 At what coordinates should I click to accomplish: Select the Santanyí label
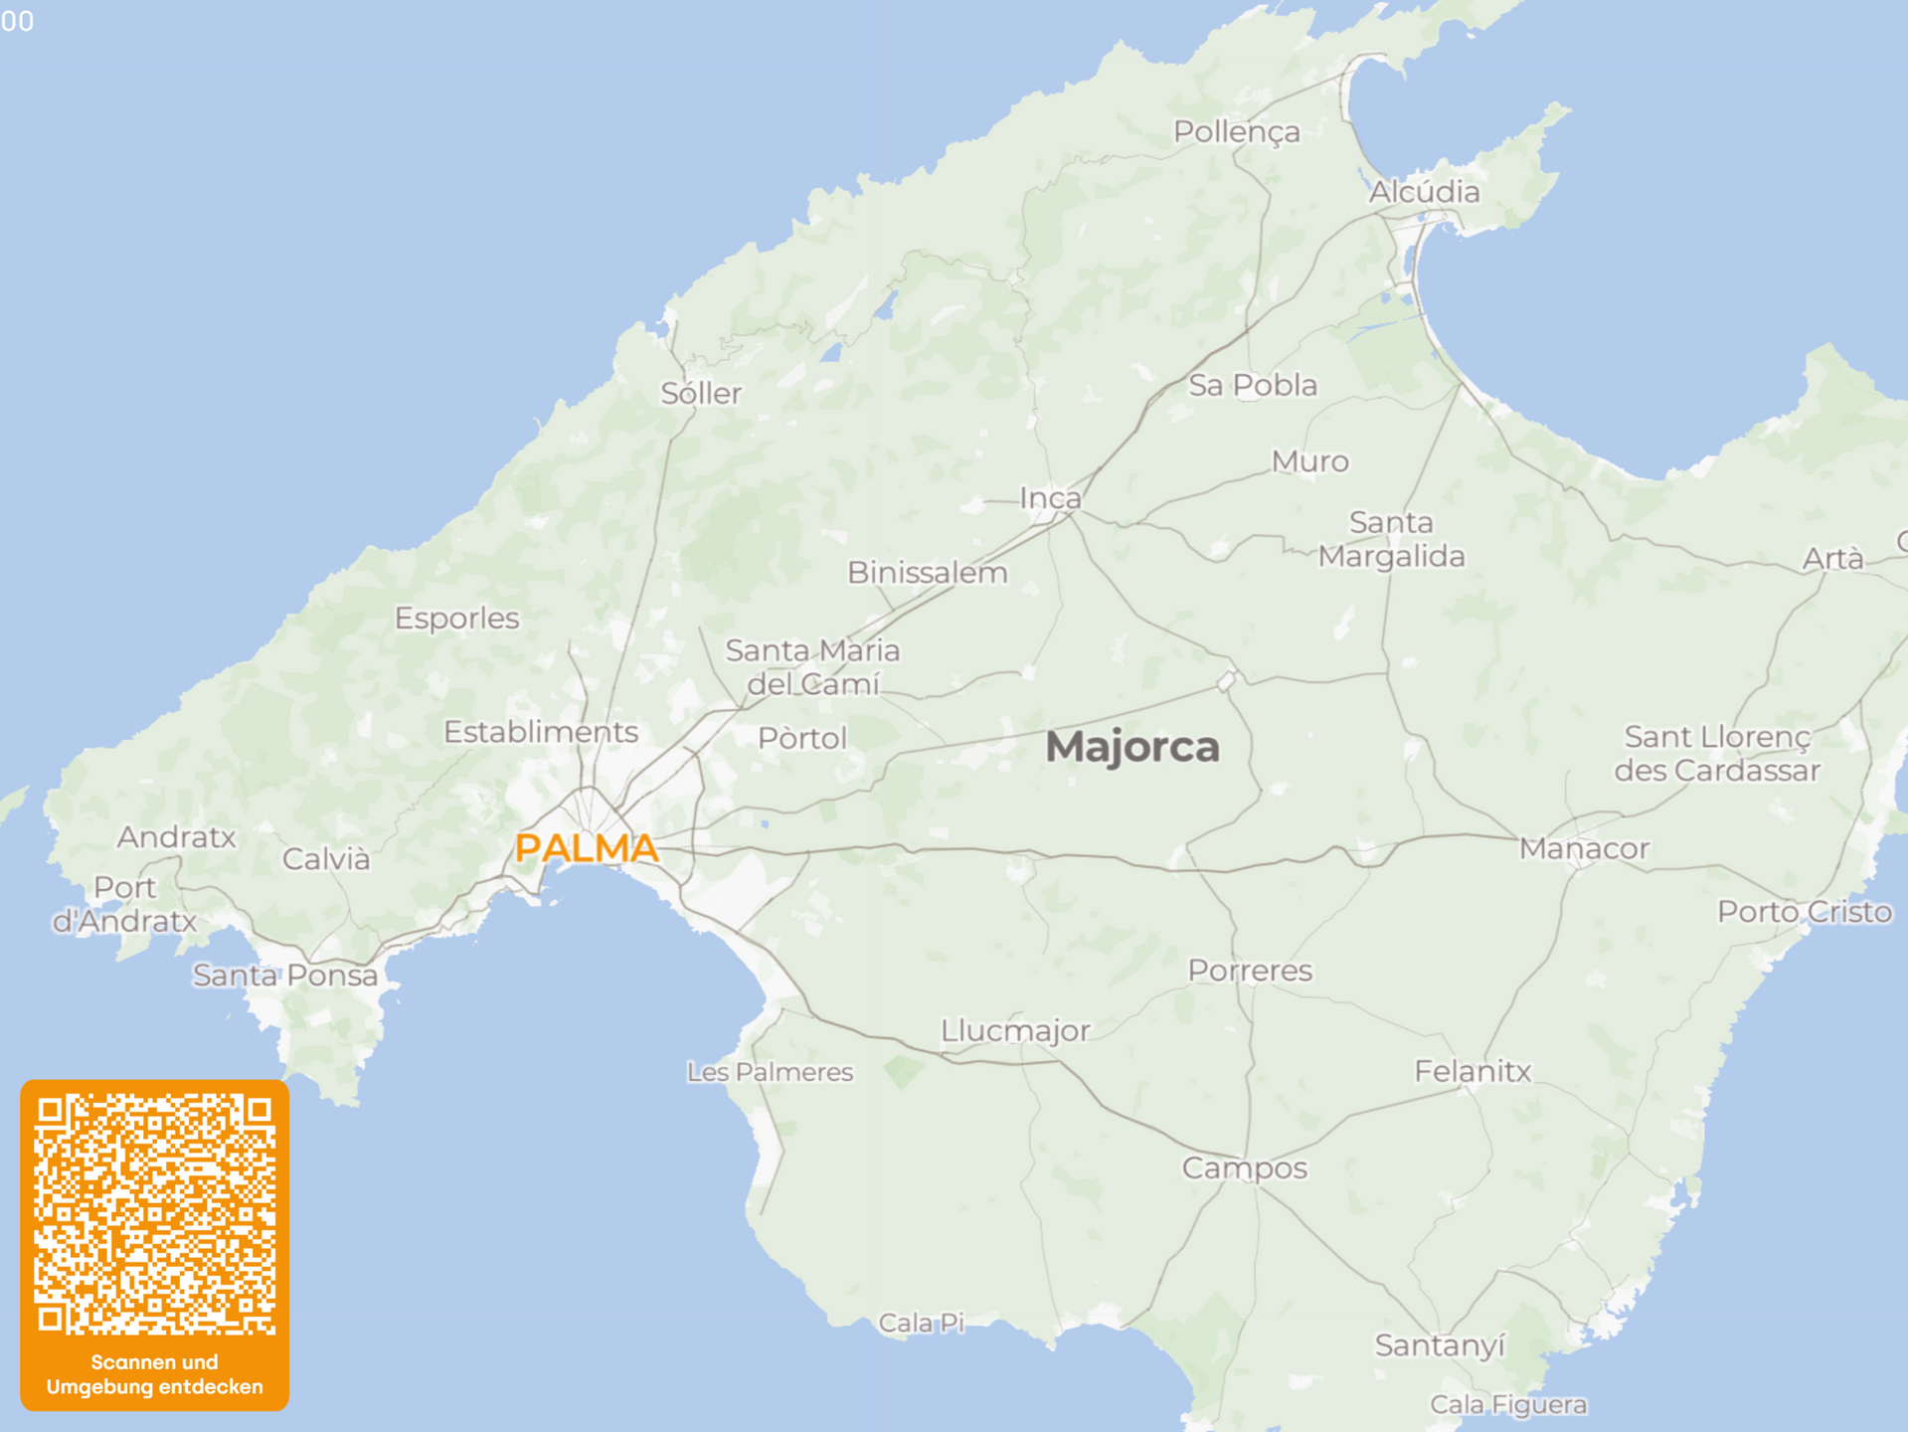[x=1440, y=1345]
